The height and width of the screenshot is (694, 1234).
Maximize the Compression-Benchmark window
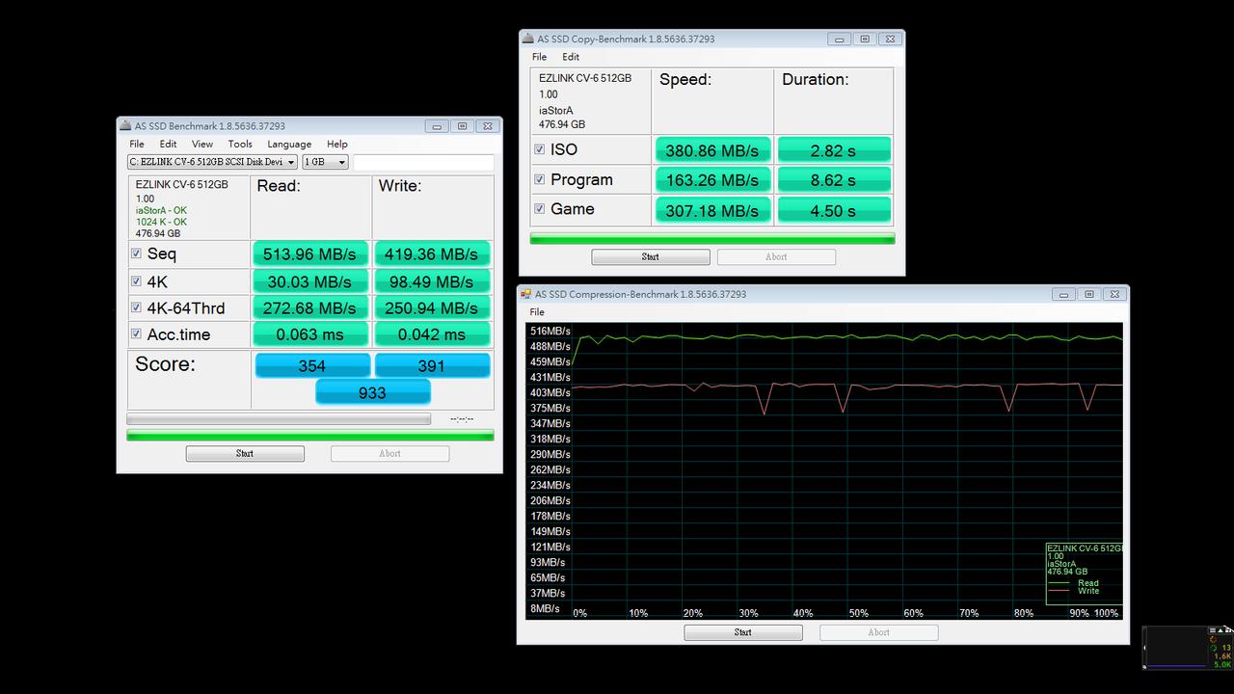point(1088,295)
